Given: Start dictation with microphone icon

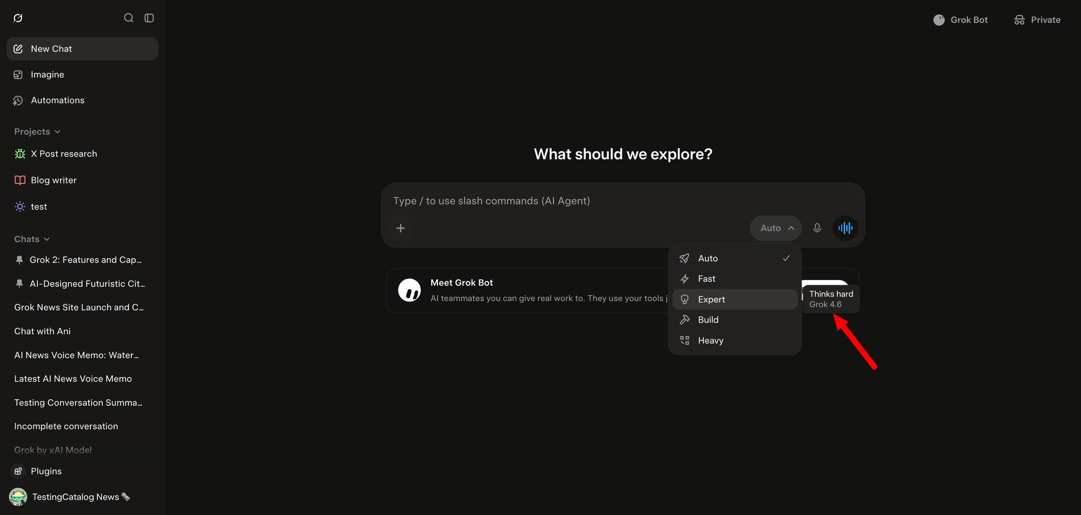Looking at the screenshot, I should 817,228.
